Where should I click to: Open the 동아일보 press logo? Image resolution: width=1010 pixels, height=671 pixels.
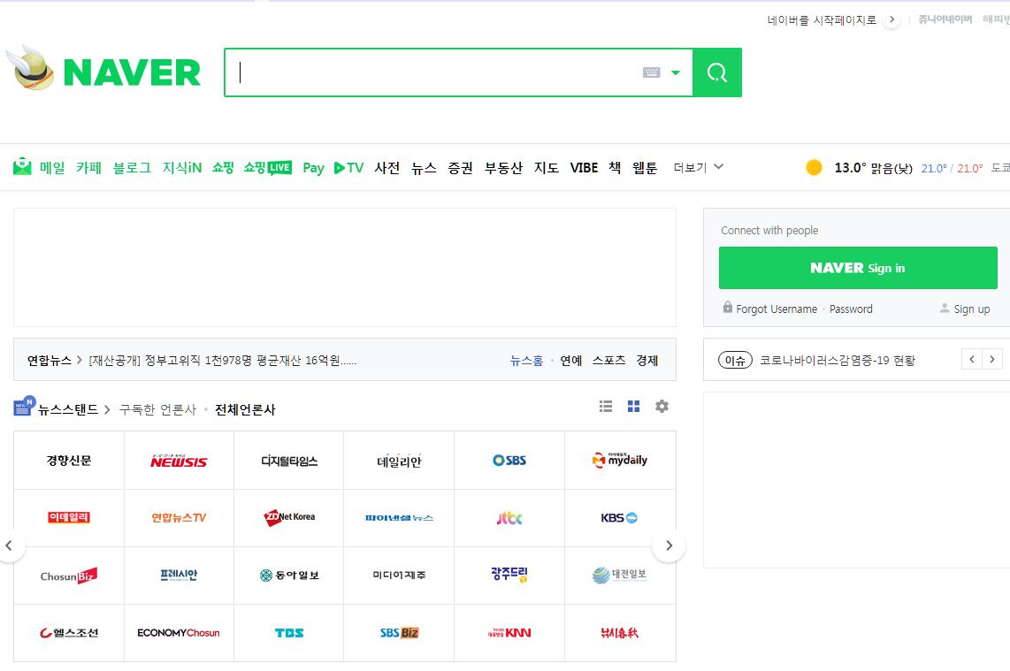(289, 575)
